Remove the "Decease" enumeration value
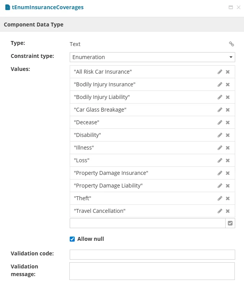Viewport: 244px width, 283px height. pyautogui.click(x=228, y=122)
